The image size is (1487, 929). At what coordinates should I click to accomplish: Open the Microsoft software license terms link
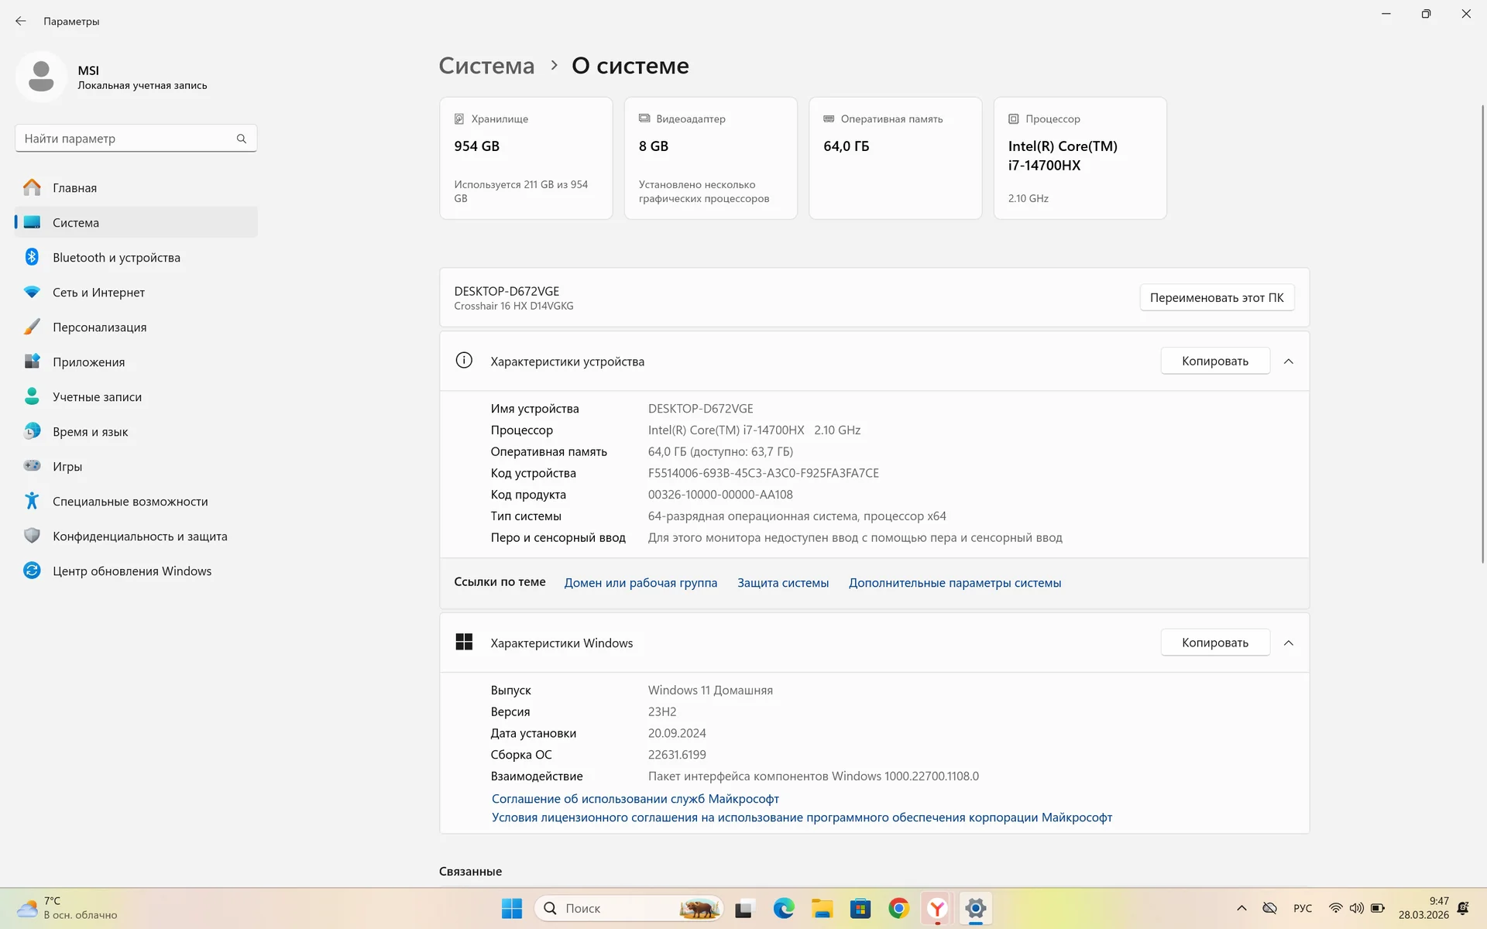802,818
